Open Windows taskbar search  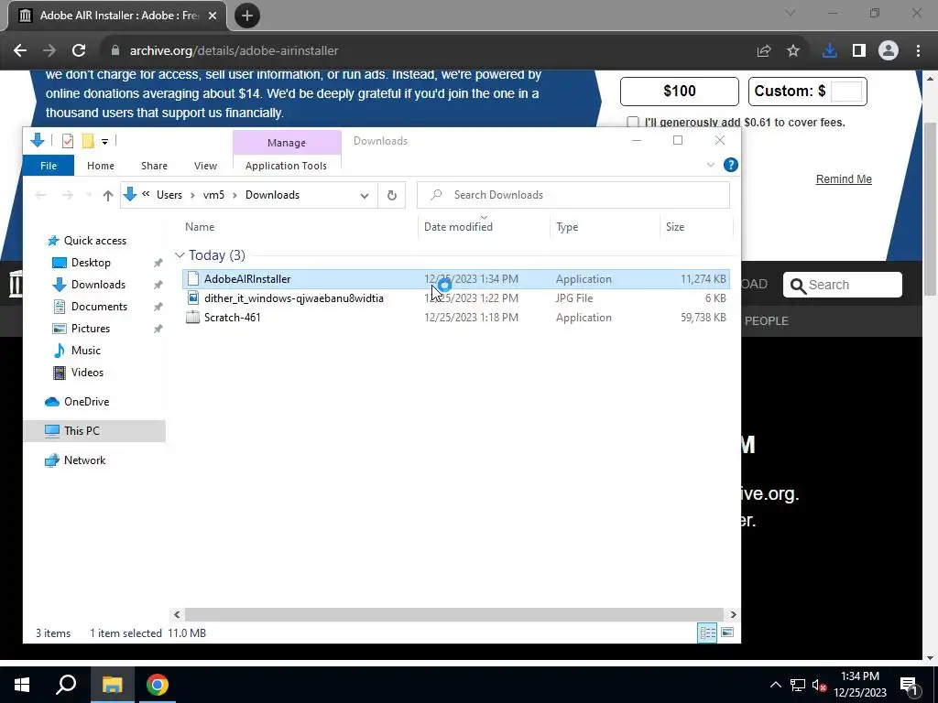tap(66, 685)
